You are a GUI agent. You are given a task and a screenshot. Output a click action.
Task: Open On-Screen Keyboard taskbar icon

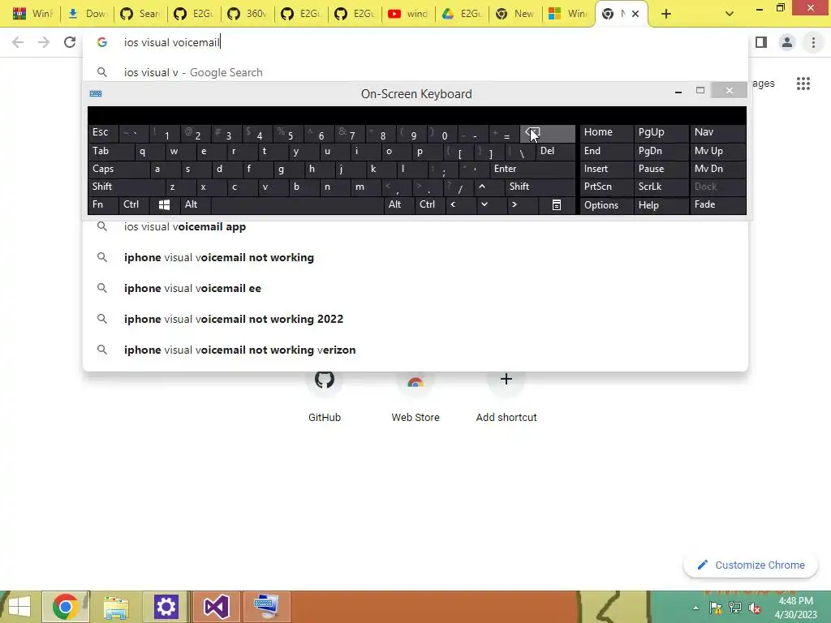[x=266, y=607]
